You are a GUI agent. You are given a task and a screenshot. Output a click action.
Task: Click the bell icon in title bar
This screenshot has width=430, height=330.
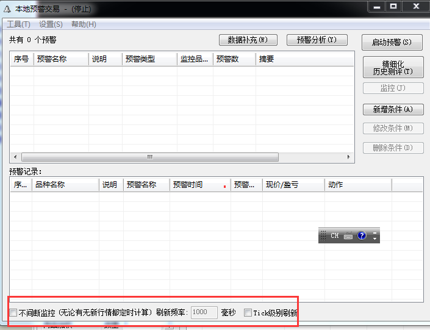7,9
